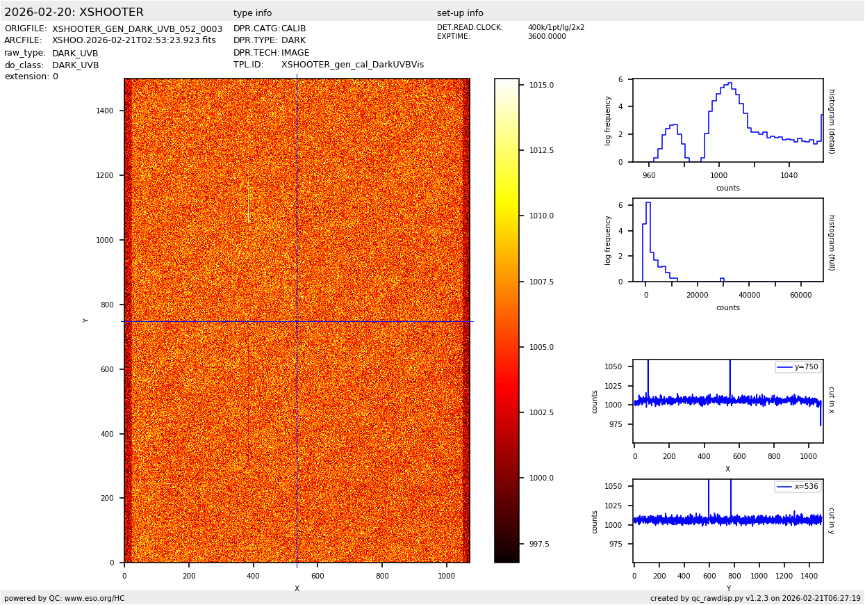The width and height of the screenshot is (865, 605).
Task: Click the EXPTIME value 3600.0000
Action: point(546,37)
